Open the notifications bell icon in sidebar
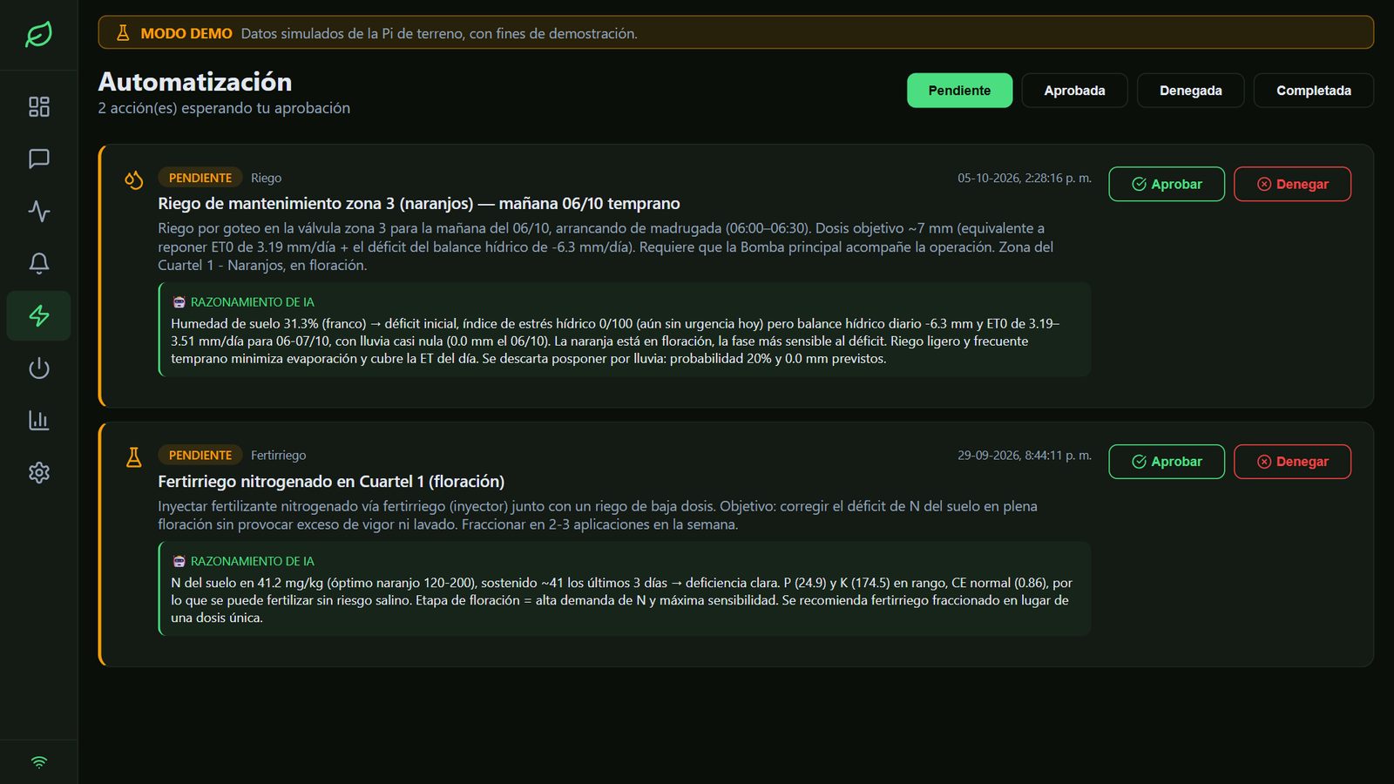The height and width of the screenshot is (784, 1394). (x=38, y=263)
